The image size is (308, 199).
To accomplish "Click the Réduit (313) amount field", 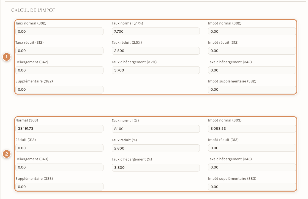I will pyautogui.click(x=59, y=148).
